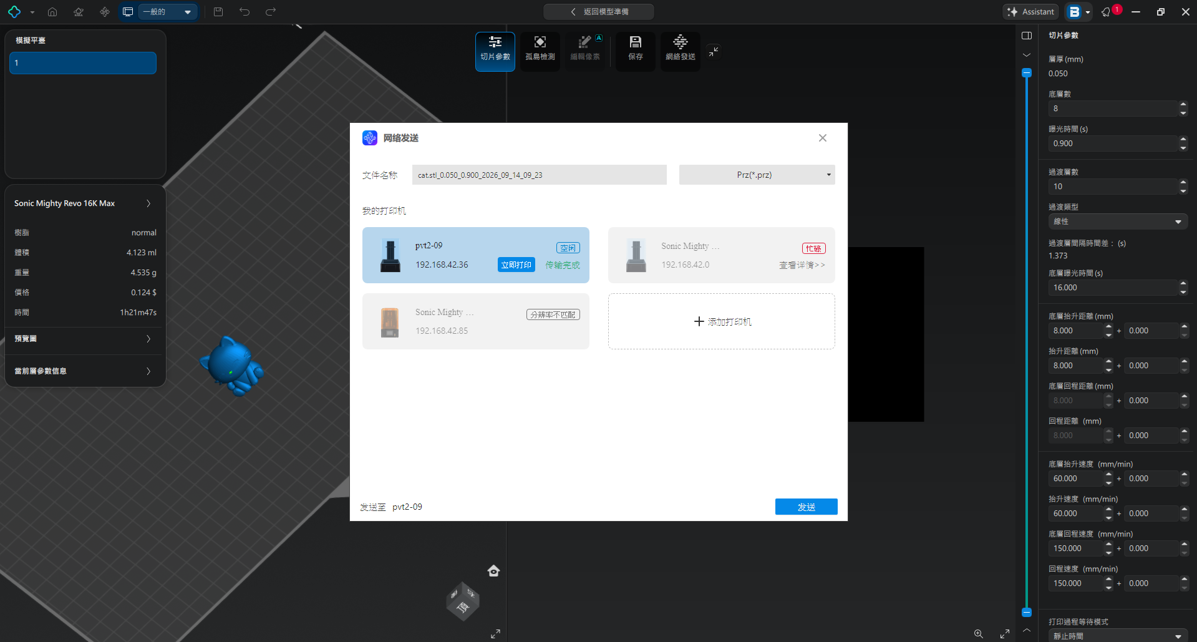Open the 過渡類型 線性 dropdown
This screenshot has width=1197, height=642.
pyautogui.click(x=1117, y=221)
